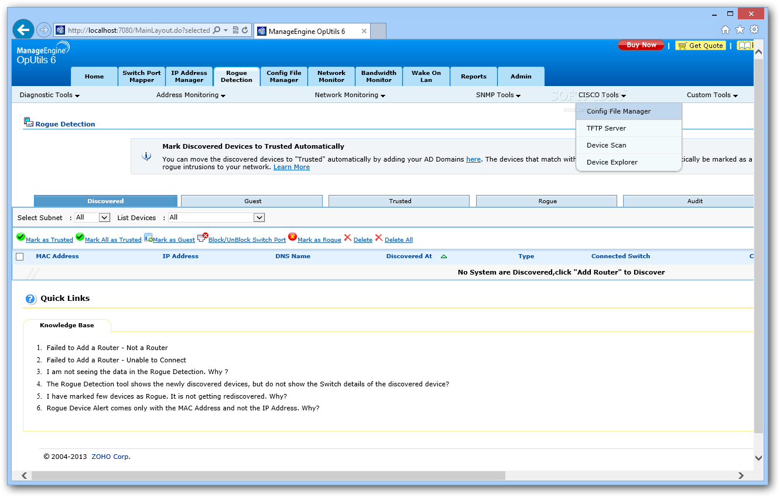The image size is (780, 497).
Task: Click the red X Delete icon
Action: coord(348,238)
